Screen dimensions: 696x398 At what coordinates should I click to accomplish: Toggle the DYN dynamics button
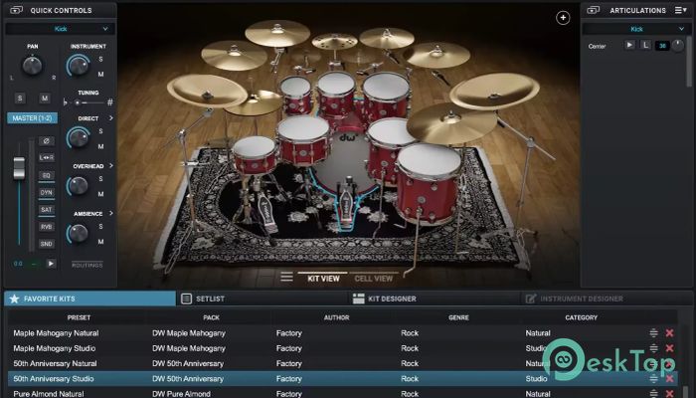click(46, 192)
